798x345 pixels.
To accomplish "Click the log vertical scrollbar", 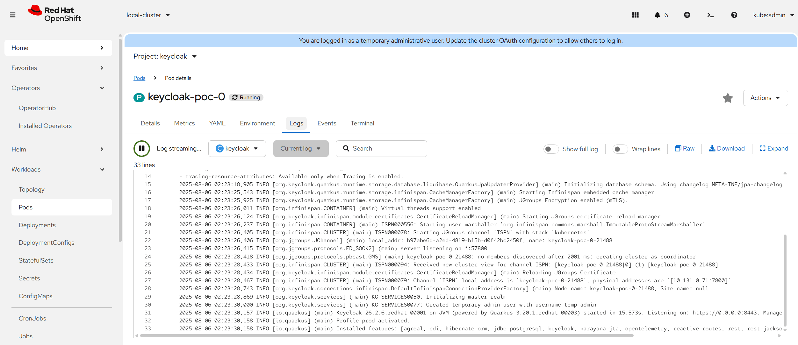I will (x=785, y=280).
